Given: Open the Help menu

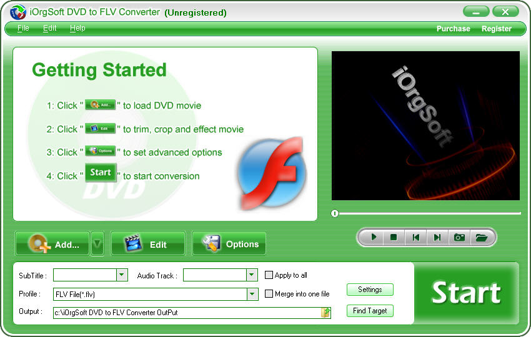Looking at the screenshot, I should (77, 29).
